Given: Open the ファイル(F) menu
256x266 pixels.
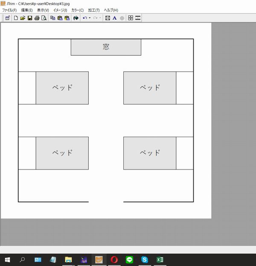Looking at the screenshot, I should coord(9,10).
